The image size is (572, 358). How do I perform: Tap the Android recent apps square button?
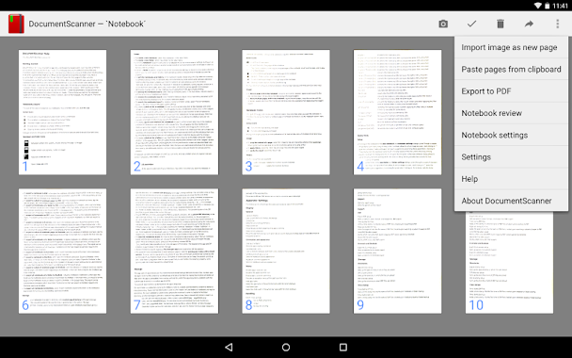pyautogui.click(x=343, y=347)
